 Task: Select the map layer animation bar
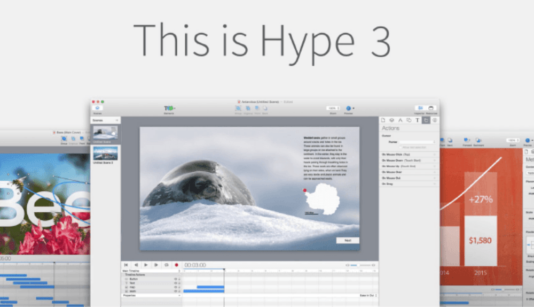pyautogui.click(x=210, y=287)
